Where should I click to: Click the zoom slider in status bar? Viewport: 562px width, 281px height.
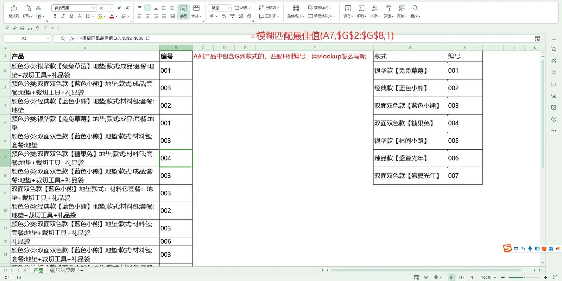point(524,277)
